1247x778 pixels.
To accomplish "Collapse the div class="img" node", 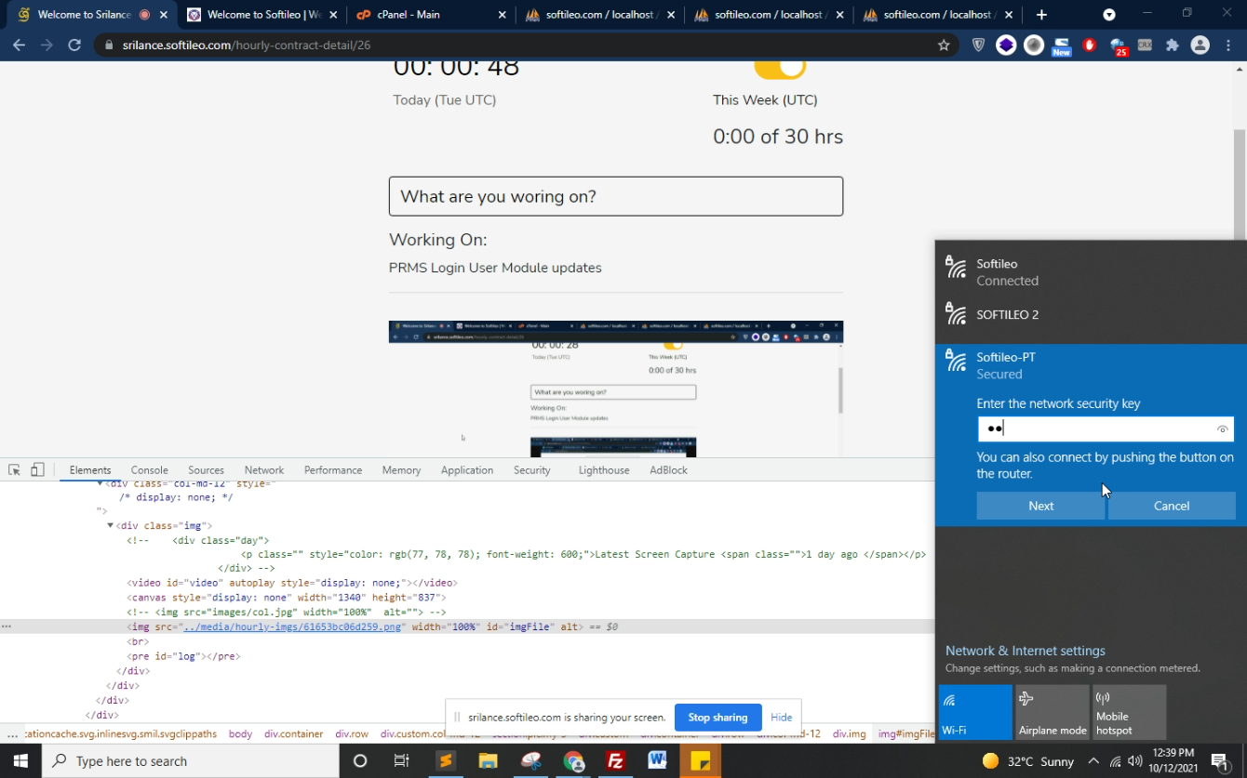I will tap(111, 526).
